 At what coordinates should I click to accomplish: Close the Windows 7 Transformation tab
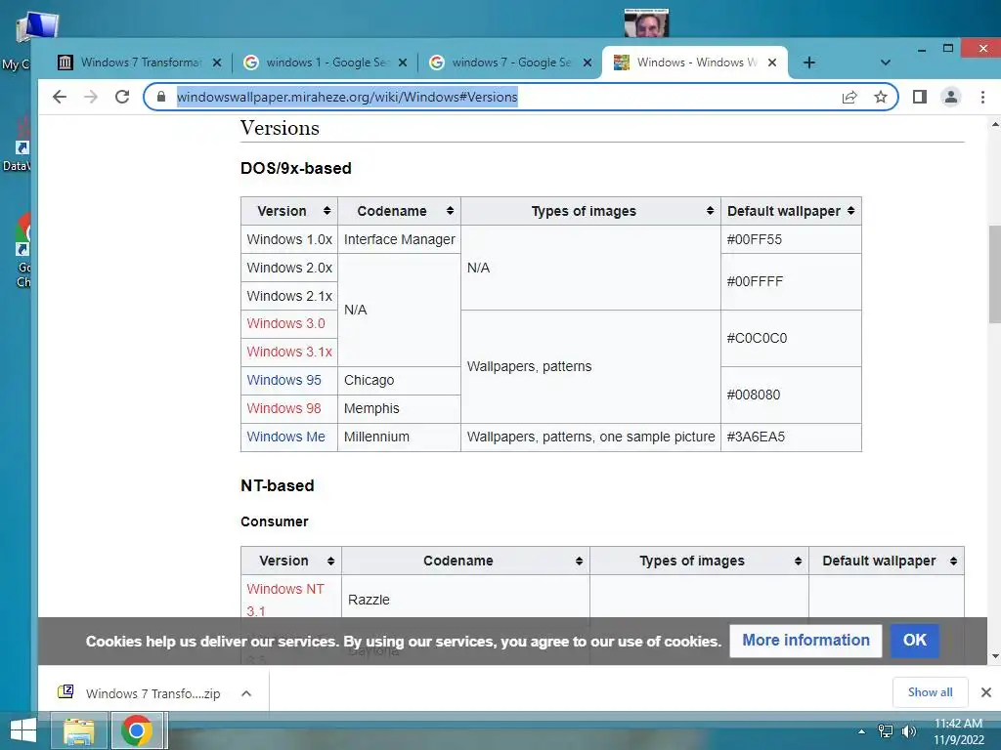(x=217, y=62)
